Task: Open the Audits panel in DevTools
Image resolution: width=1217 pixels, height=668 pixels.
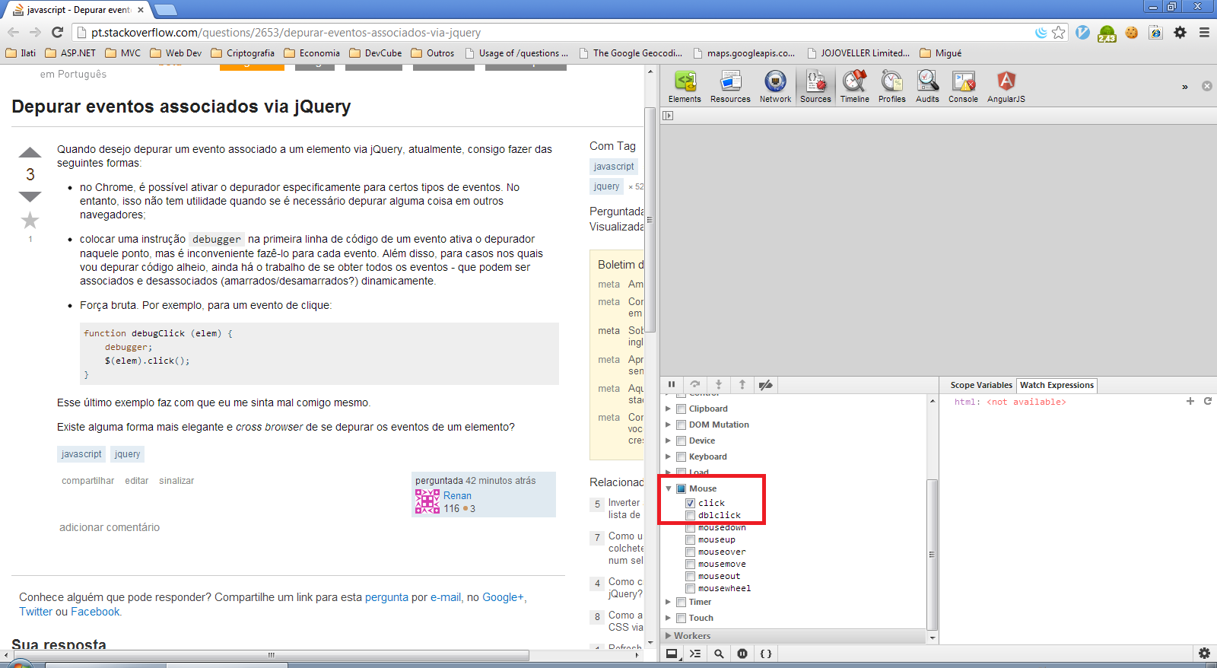Action: point(927,87)
